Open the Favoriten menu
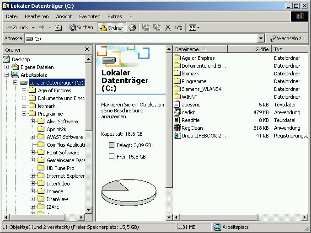The height and width of the screenshot is (233, 311). point(90,16)
